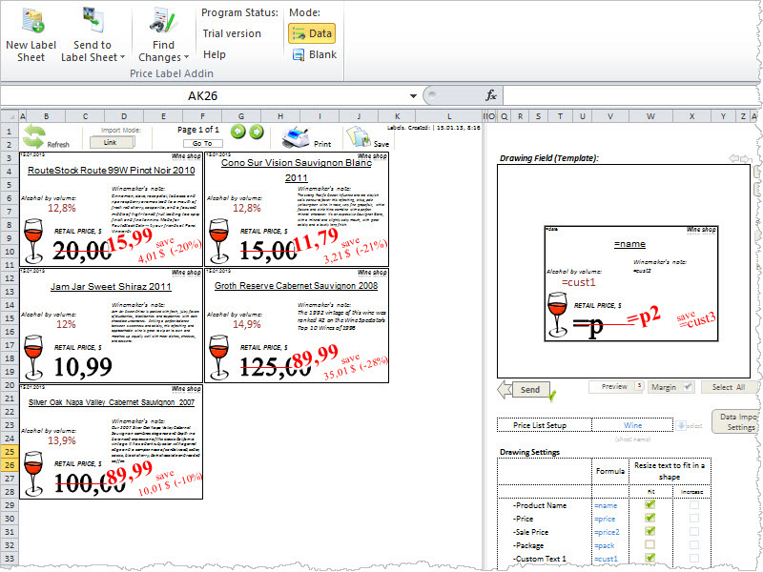763x572 pixels.
Task: Click wine glass icon in template drawing field
Action: point(557,315)
